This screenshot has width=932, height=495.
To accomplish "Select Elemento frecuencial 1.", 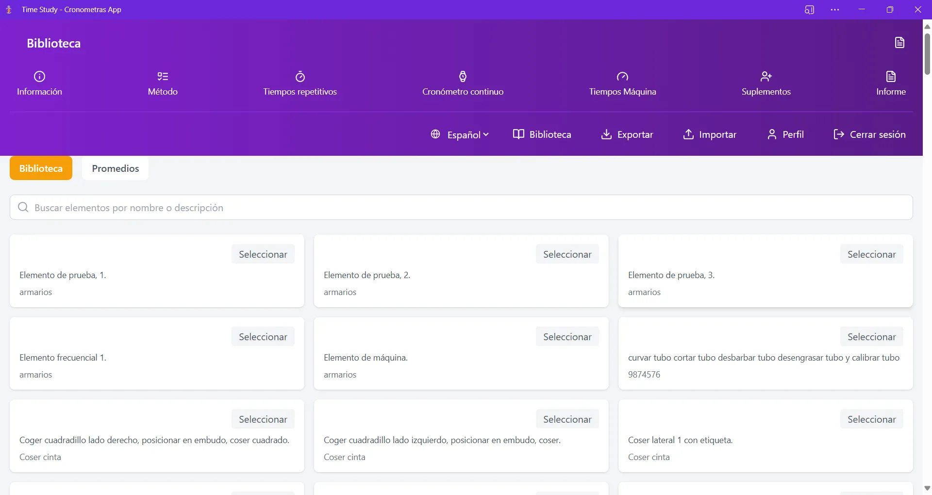I will [263, 336].
